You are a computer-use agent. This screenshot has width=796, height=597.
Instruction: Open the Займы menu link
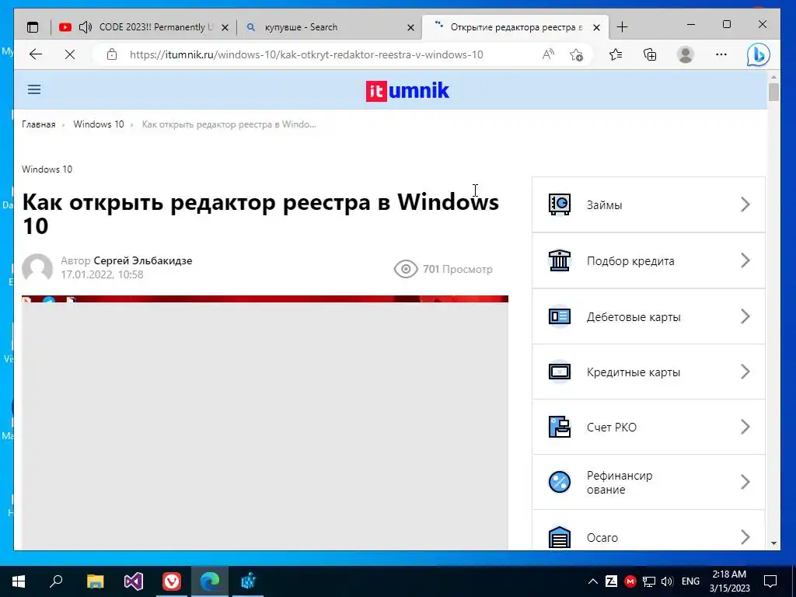click(604, 205)
